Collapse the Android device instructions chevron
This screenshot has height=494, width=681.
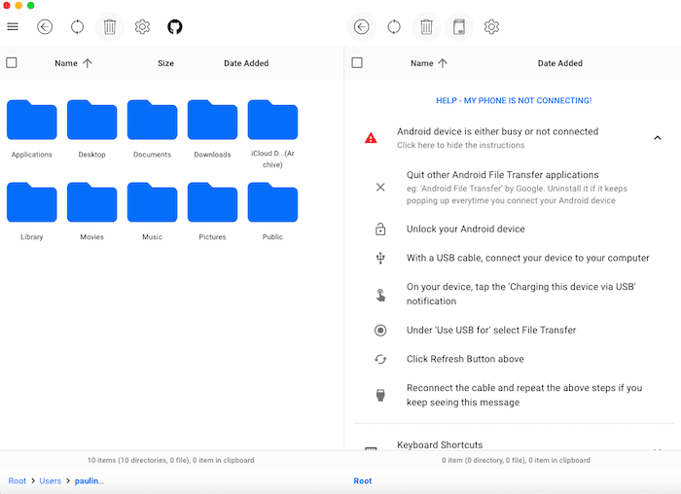(x=658, y=138)
